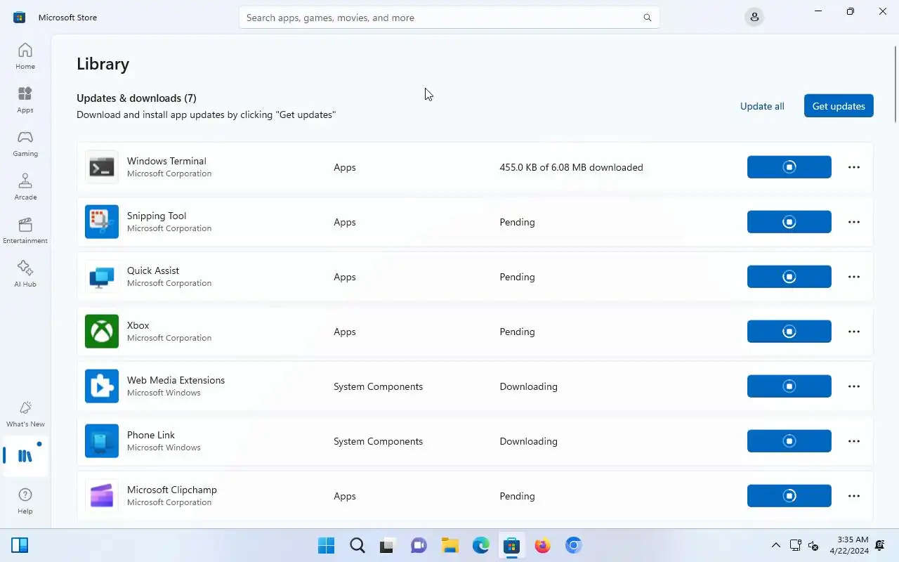Stop the Snipping Tool pending update
Viewport: 899px width, 562px height.
pos(789,222)
